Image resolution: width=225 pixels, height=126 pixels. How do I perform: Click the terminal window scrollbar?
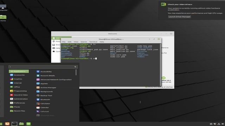point(160,65)
